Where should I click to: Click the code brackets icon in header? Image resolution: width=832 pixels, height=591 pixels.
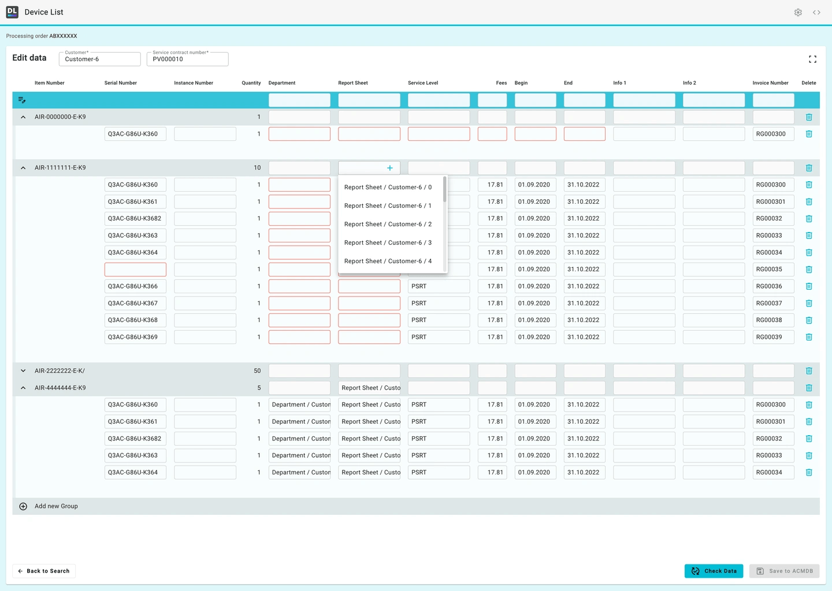pyautogui.click(x=816, y=12)
